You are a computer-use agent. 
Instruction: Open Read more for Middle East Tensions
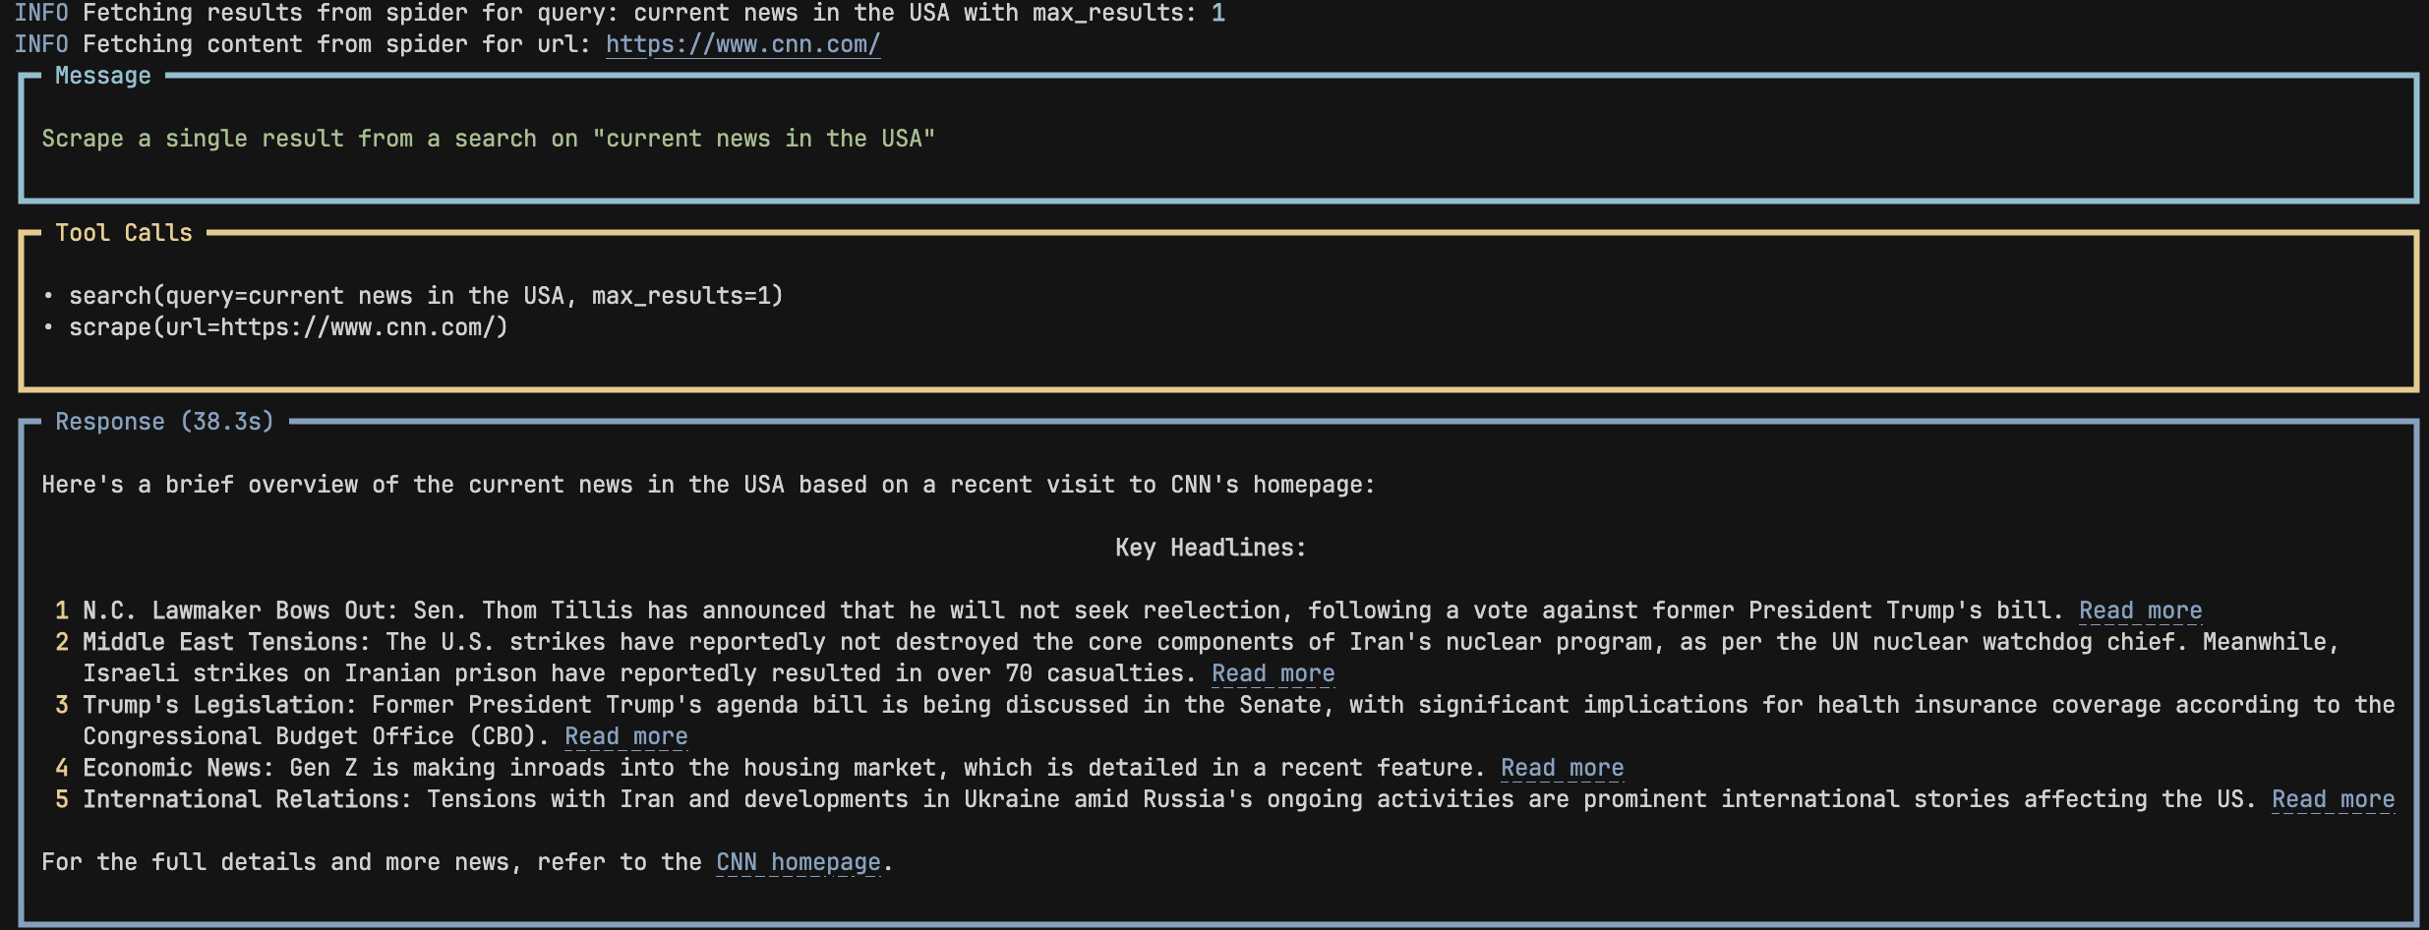(x=1273, y=673)
